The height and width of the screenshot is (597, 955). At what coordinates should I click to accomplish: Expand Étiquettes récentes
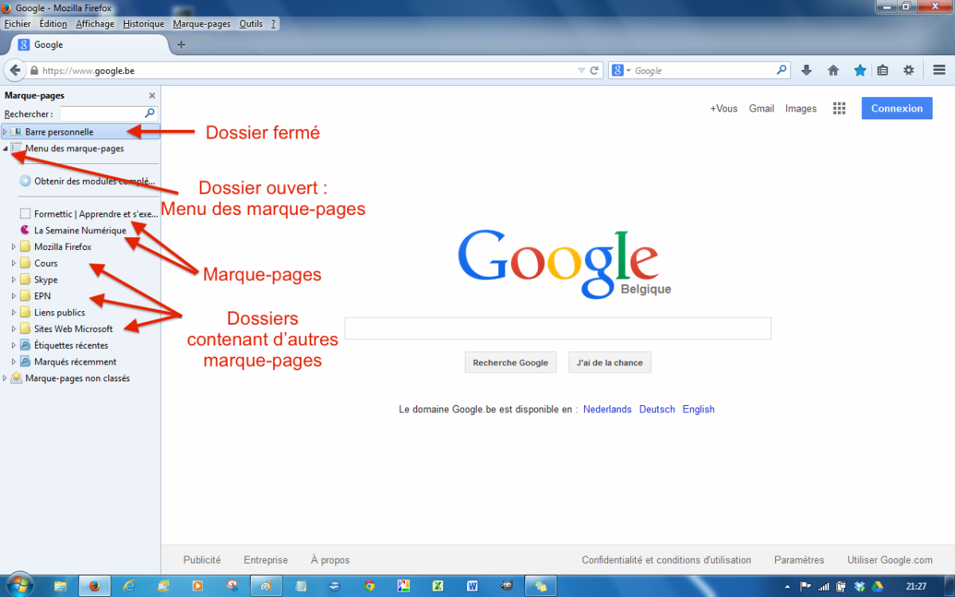[x=14, y=345]
